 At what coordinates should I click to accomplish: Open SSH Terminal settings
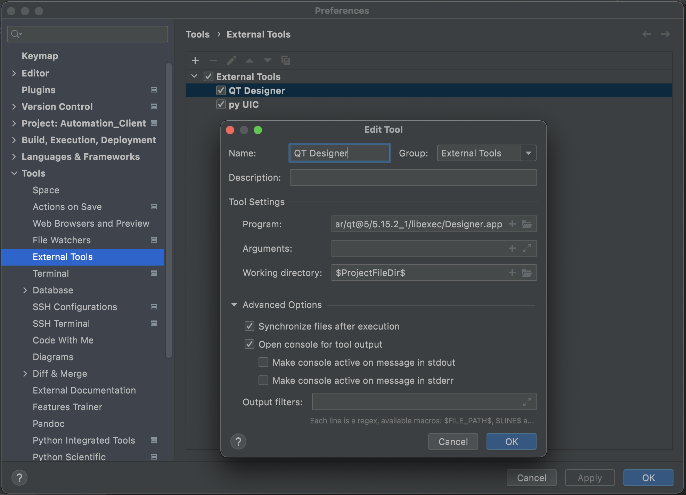[61, 323]
